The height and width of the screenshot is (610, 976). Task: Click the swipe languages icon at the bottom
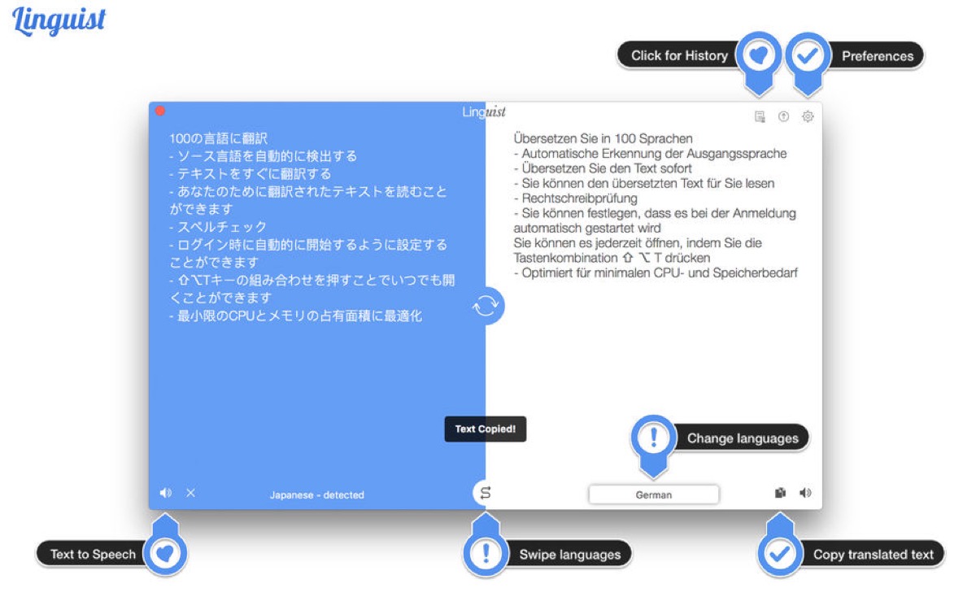tap(486, 491)
